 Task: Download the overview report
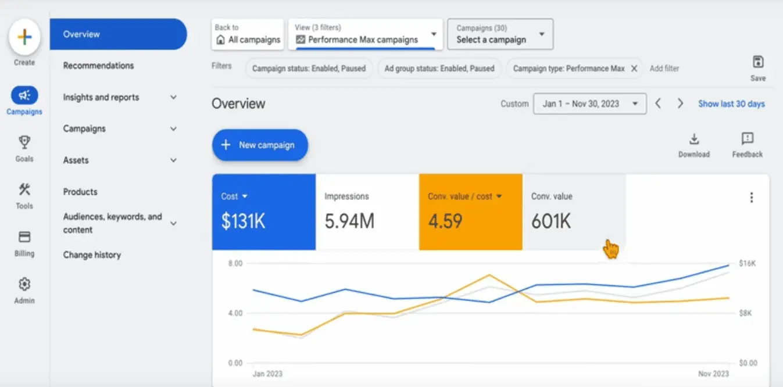pyautogui.click(x=694, y=139)
